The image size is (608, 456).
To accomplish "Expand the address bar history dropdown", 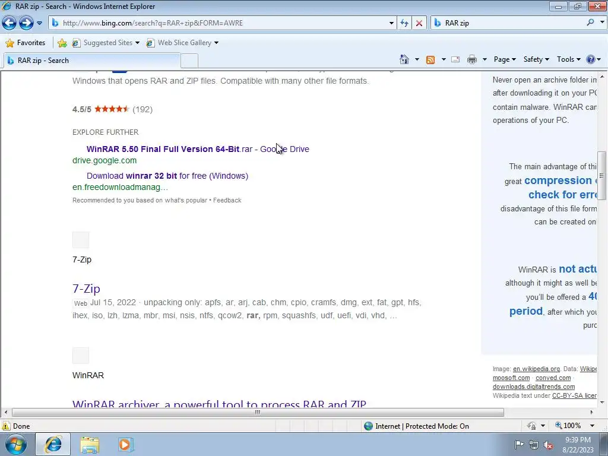I will coord(391,23).
